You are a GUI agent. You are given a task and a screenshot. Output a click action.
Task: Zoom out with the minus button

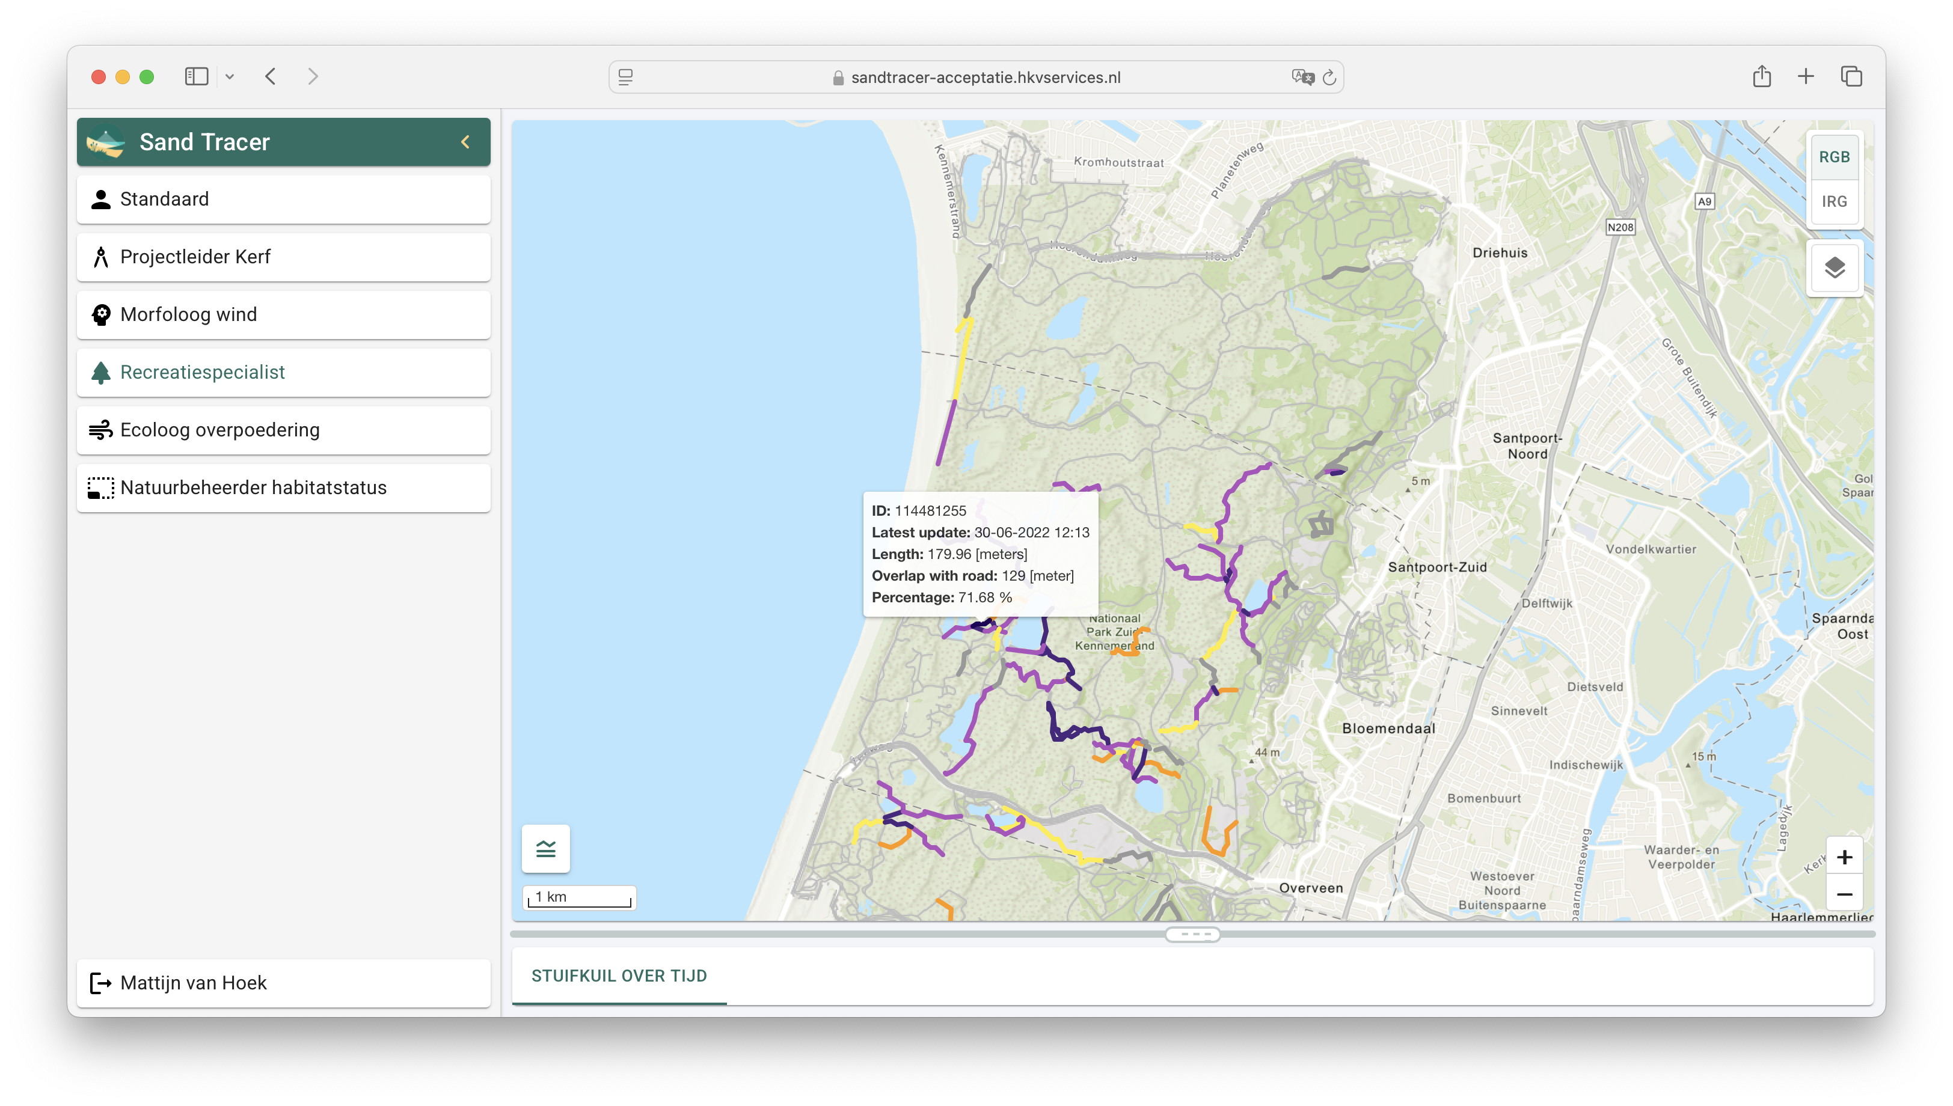(x=1844, y=894)
